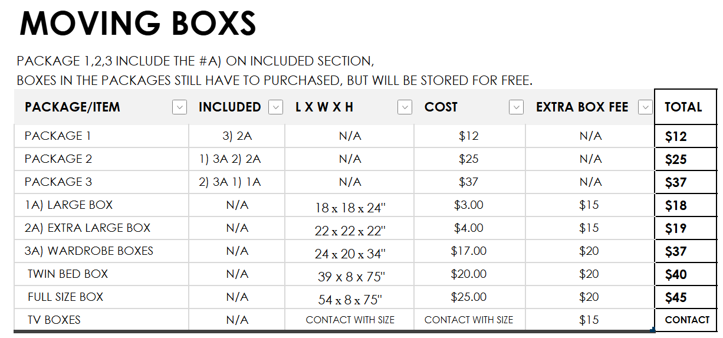Image resolution: width=723 pixels, height=338 pixels.
Task: Select the $37 cost cell for PACKAGE 3
Action: tap(469, 182)
